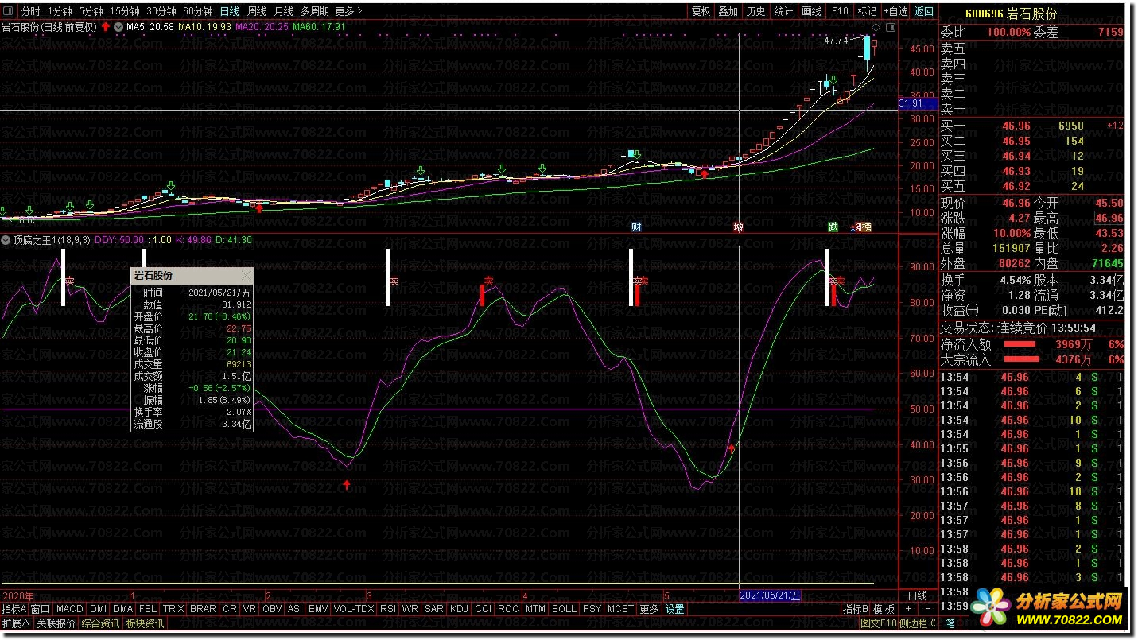The width and height of the screenshot is (1138, 640).
Task: Apply the VOL-TDX indicator
Action: tap(354, 609)
